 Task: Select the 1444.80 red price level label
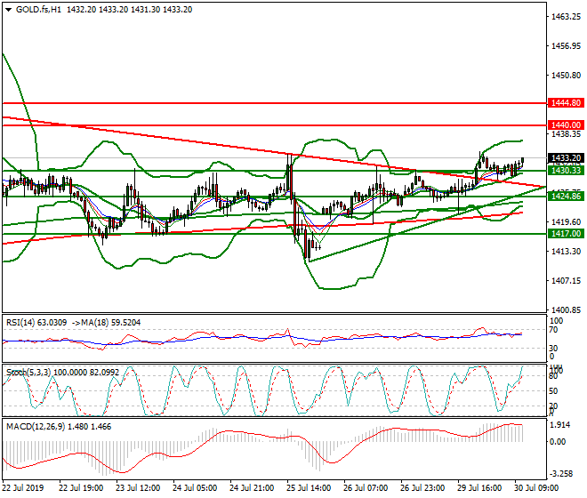566,102
